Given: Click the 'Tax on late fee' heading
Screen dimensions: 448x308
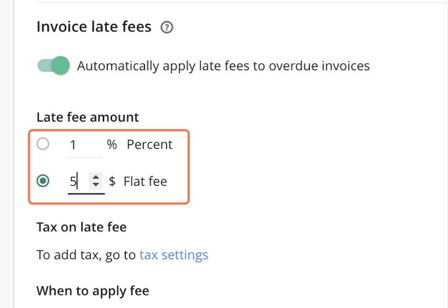Looking at the screenshot, I should pos(82,227).
